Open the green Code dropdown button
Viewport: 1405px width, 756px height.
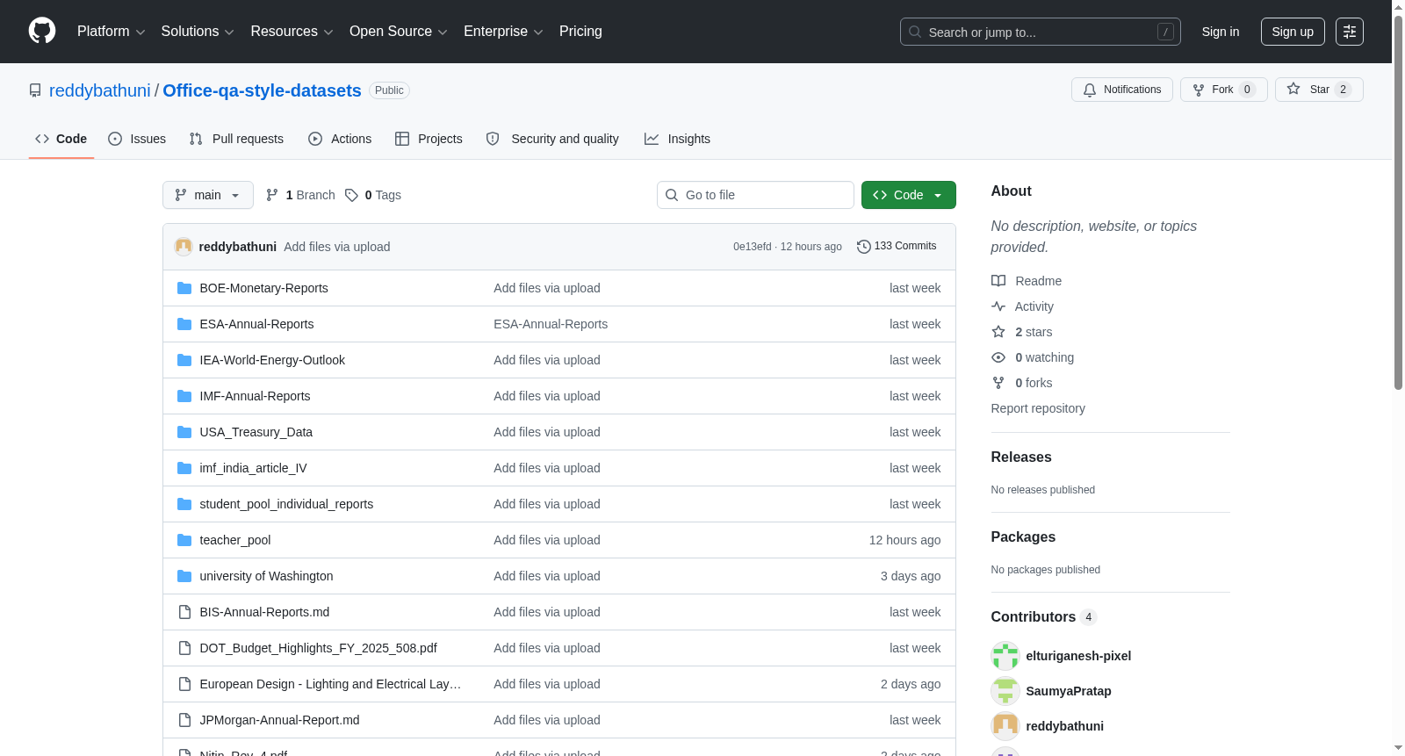pos(909,195)
